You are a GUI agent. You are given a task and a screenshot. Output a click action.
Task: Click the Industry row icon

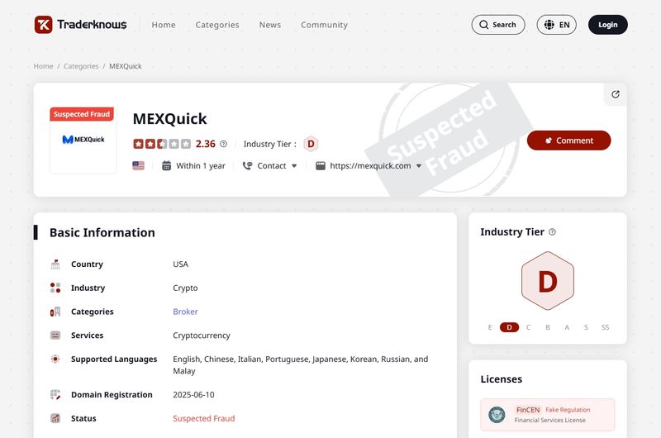tap(55, 288)
